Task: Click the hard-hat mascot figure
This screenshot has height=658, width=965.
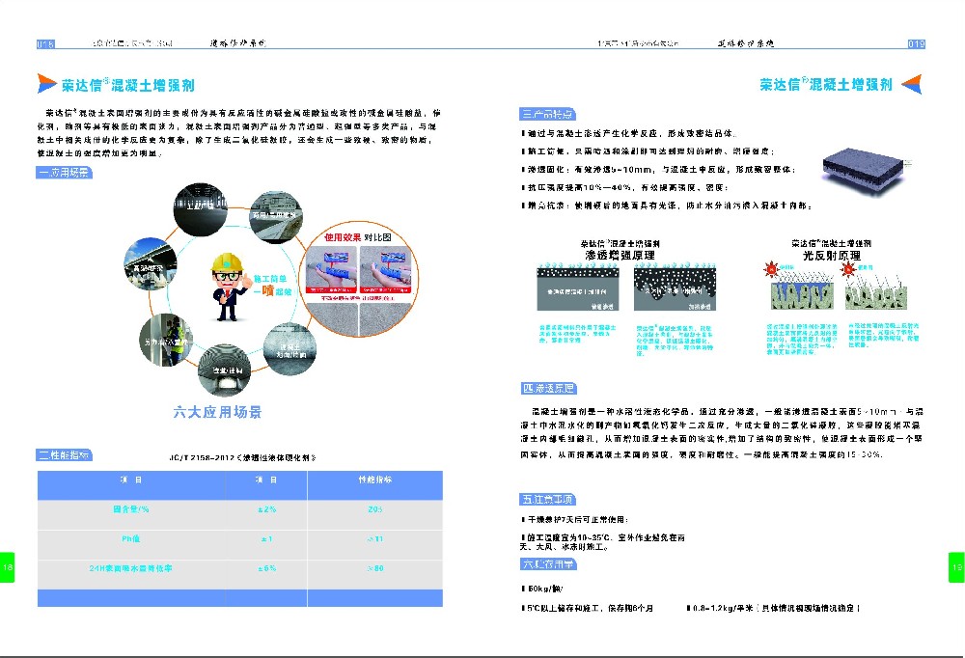Action: (x=230, y=287)
